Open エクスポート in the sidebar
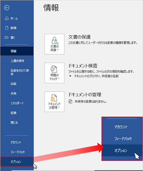 17,103
